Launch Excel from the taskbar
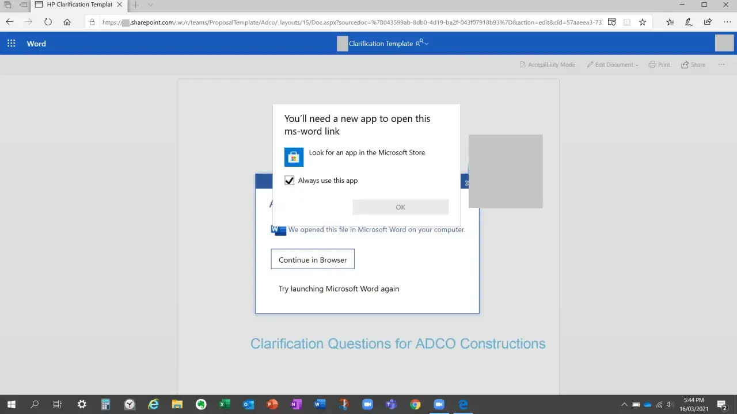737x414 pixels. pos(225,404)
